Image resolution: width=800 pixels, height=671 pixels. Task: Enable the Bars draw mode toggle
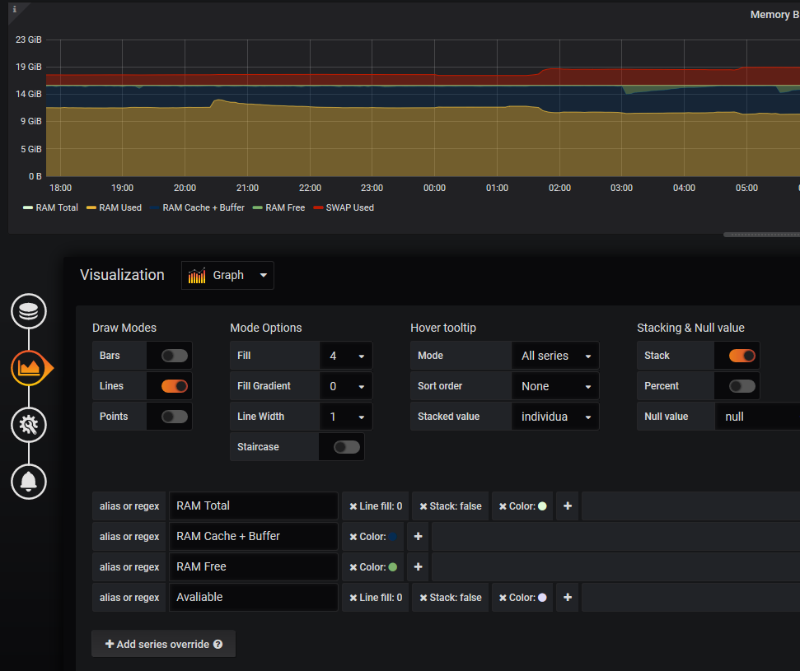(x=175, y=356)
